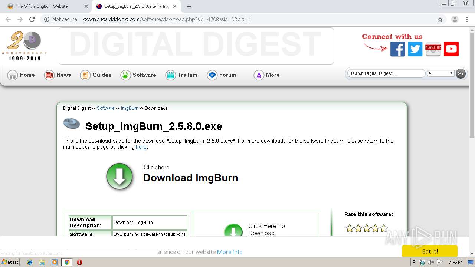Click the Software nav icon
Viewport: 475px width, 267px height.
pyautogui.click(x=125, y=75)
